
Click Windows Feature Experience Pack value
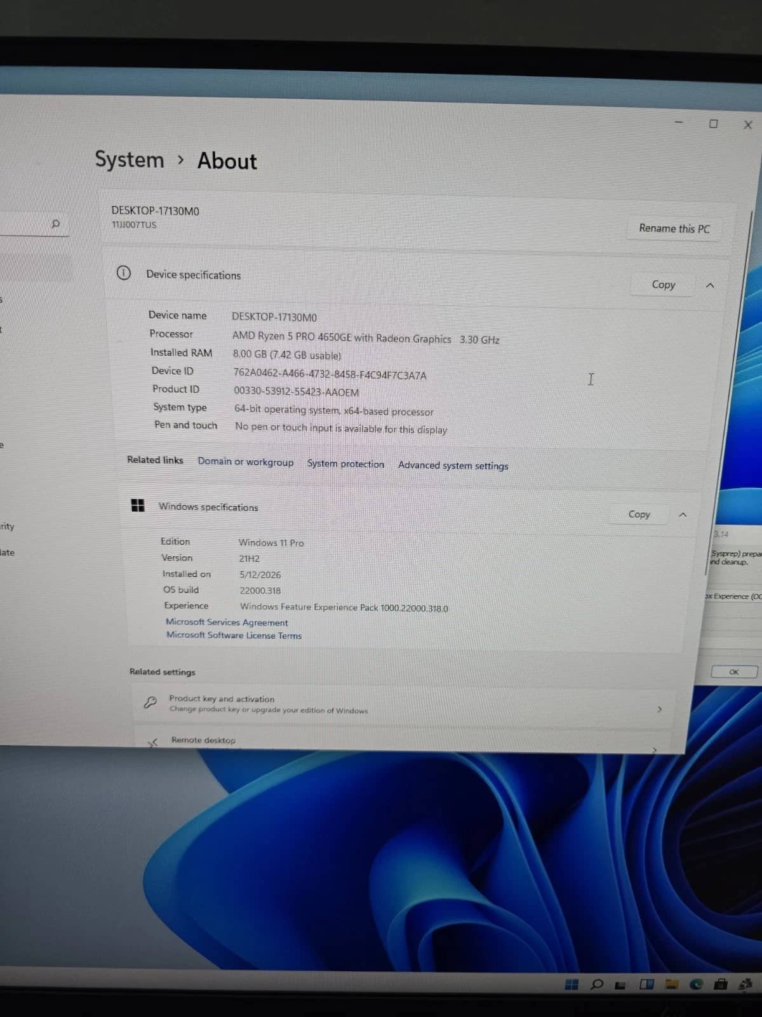[344, 608]
